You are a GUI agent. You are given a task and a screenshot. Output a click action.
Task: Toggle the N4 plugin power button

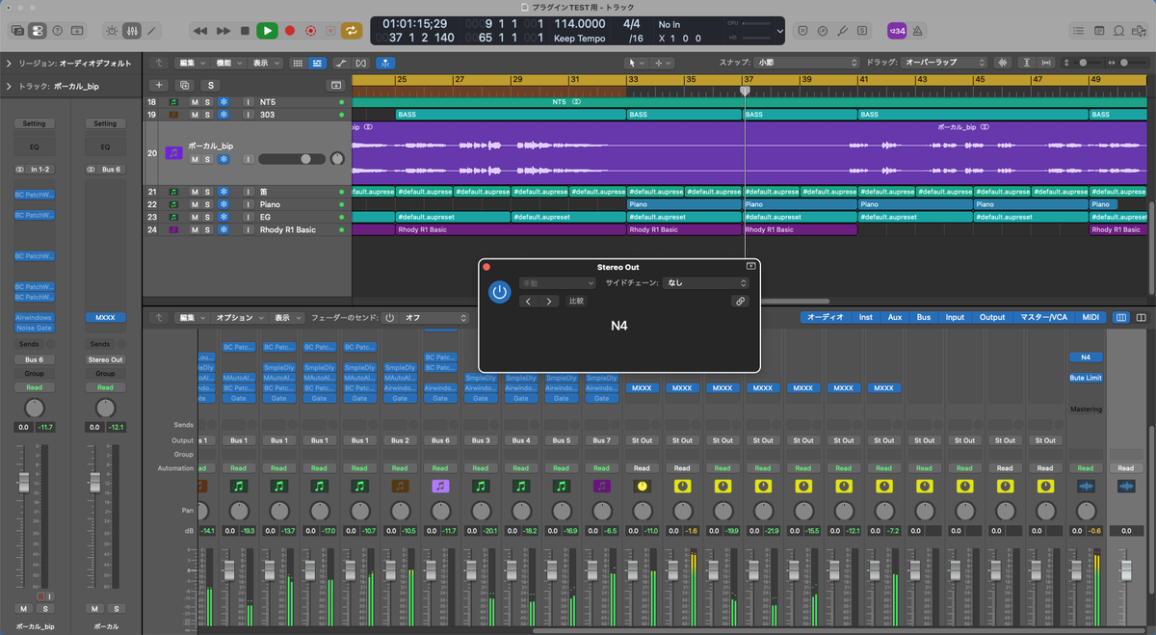click(x=499, y=292)
